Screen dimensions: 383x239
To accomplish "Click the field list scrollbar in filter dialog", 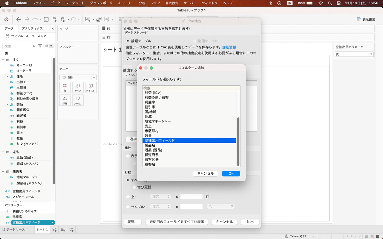I will (x=238, y=141).
